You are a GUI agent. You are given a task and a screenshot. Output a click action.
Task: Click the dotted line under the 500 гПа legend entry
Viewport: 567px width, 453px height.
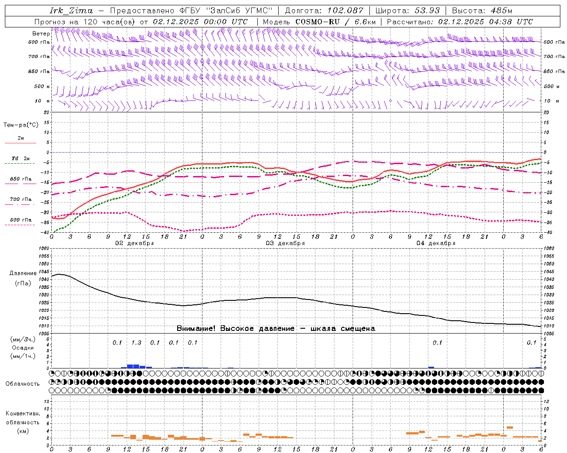[x=20, y=225]
